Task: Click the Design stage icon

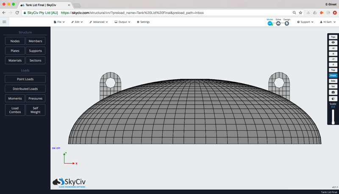Action: tap(287, 23)
